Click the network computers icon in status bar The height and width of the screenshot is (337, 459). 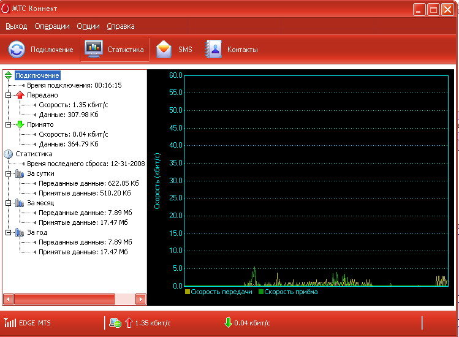(x=115, y=323)
